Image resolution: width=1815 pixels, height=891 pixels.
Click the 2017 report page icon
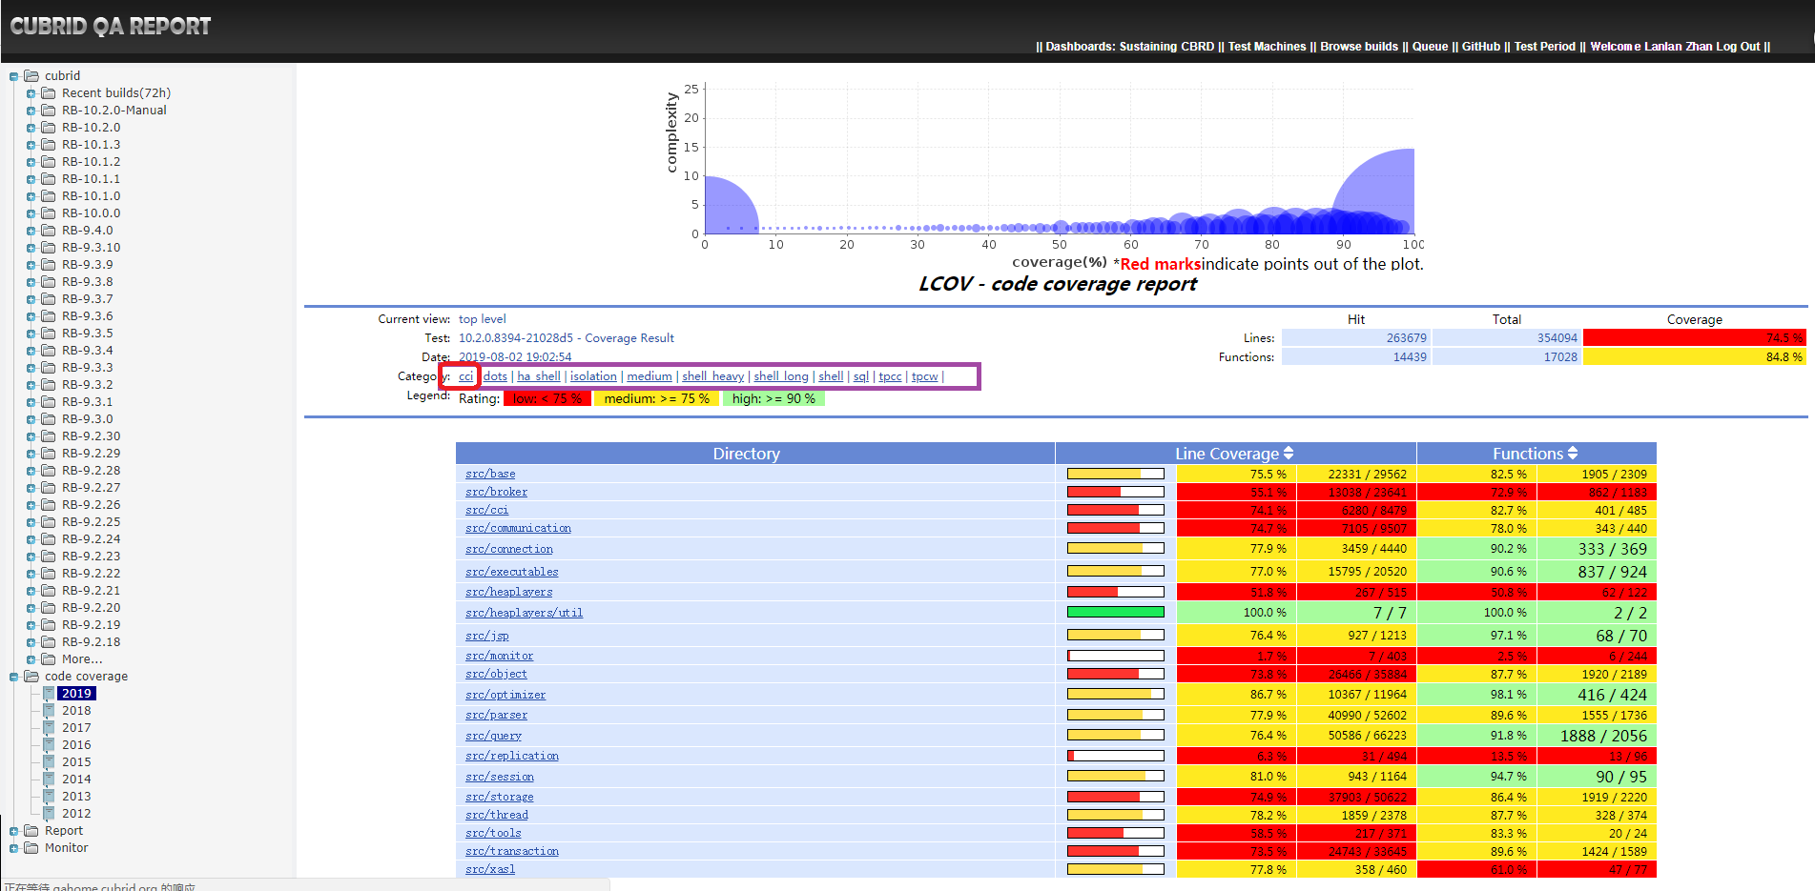pyautogui.click(x=49, y=727)
